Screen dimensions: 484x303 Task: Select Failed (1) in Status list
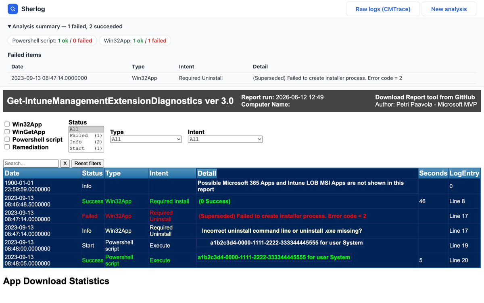pyautogui.click(x=86, y=136)
